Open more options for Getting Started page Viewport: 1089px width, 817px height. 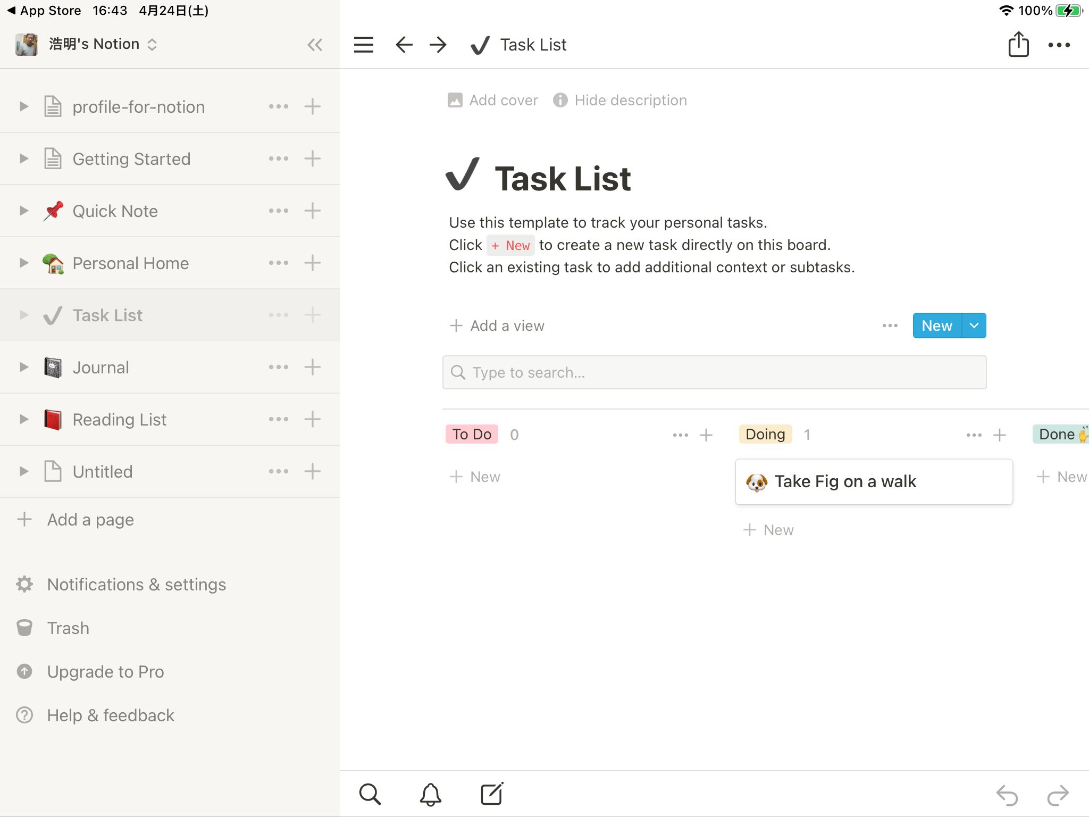[x=279, y=159]
